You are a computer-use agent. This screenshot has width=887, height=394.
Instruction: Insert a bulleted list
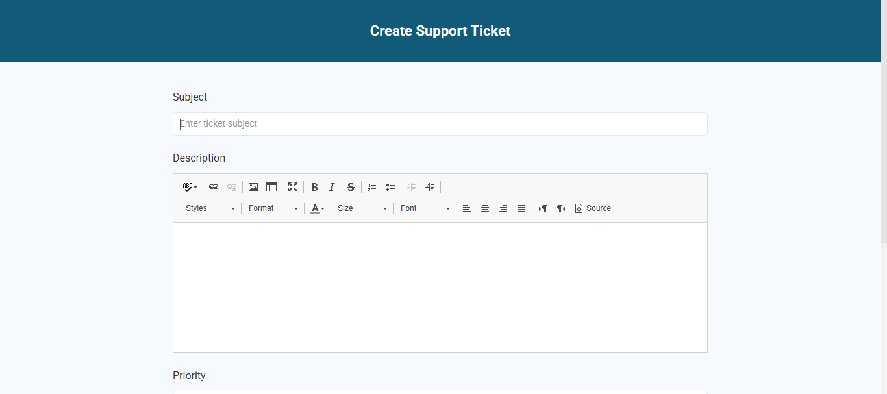tap(390, 187)
